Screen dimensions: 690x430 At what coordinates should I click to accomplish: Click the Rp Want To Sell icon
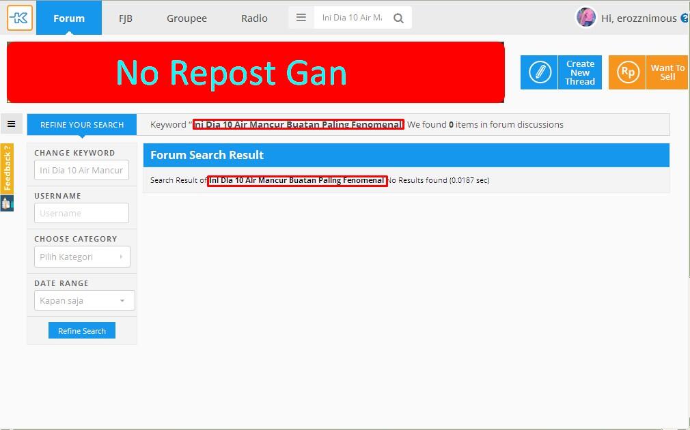(627, 72)
